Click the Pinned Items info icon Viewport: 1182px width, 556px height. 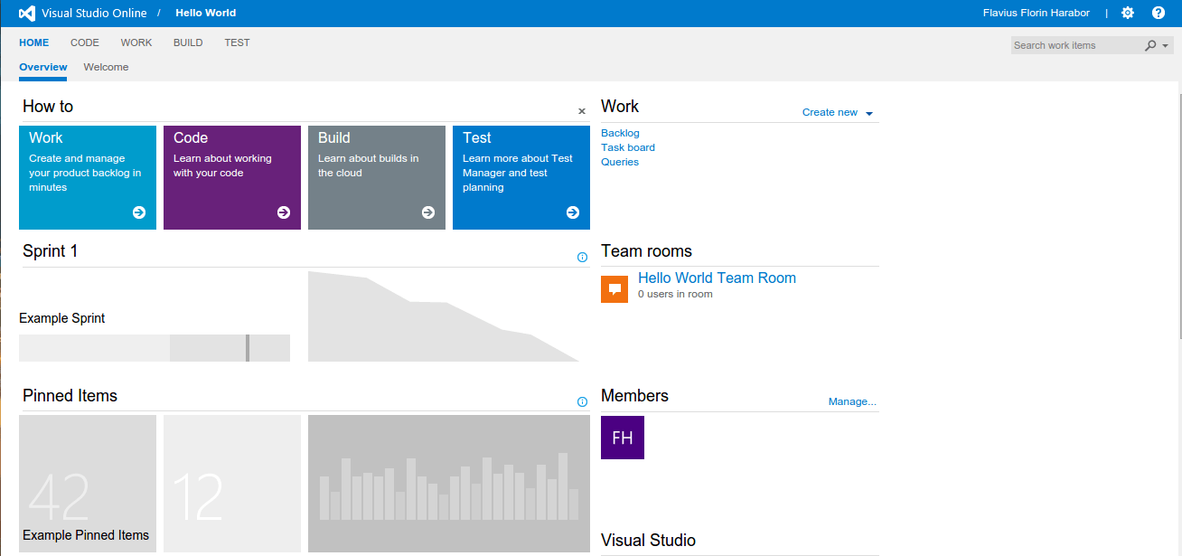(x=582, y=402)
